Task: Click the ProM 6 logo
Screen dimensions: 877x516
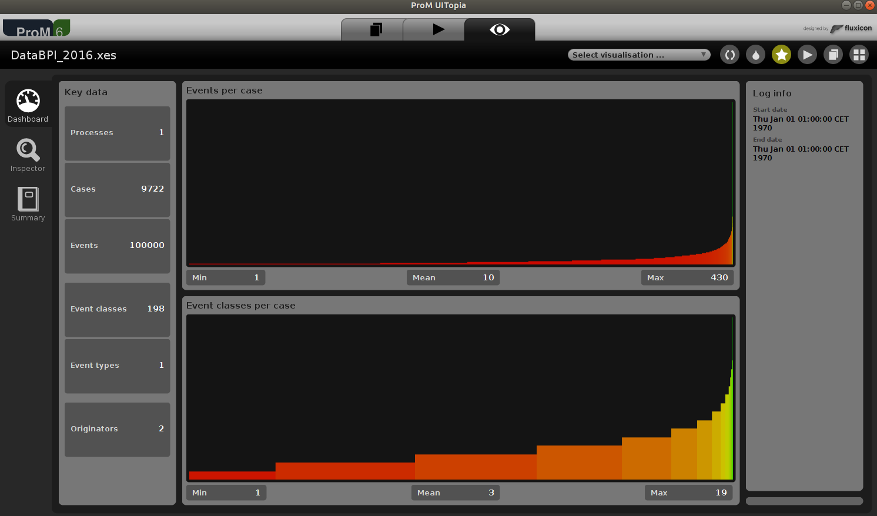Action: pyautogui.click(x=35, y=28)
